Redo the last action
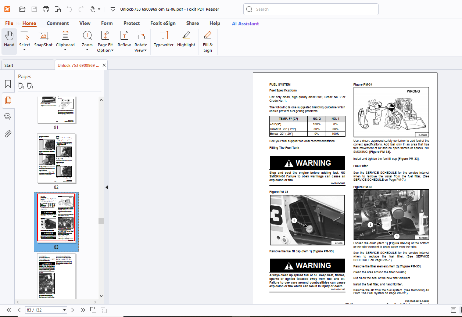The width and height of the screenshot is (462, 317). coord(81,9)
